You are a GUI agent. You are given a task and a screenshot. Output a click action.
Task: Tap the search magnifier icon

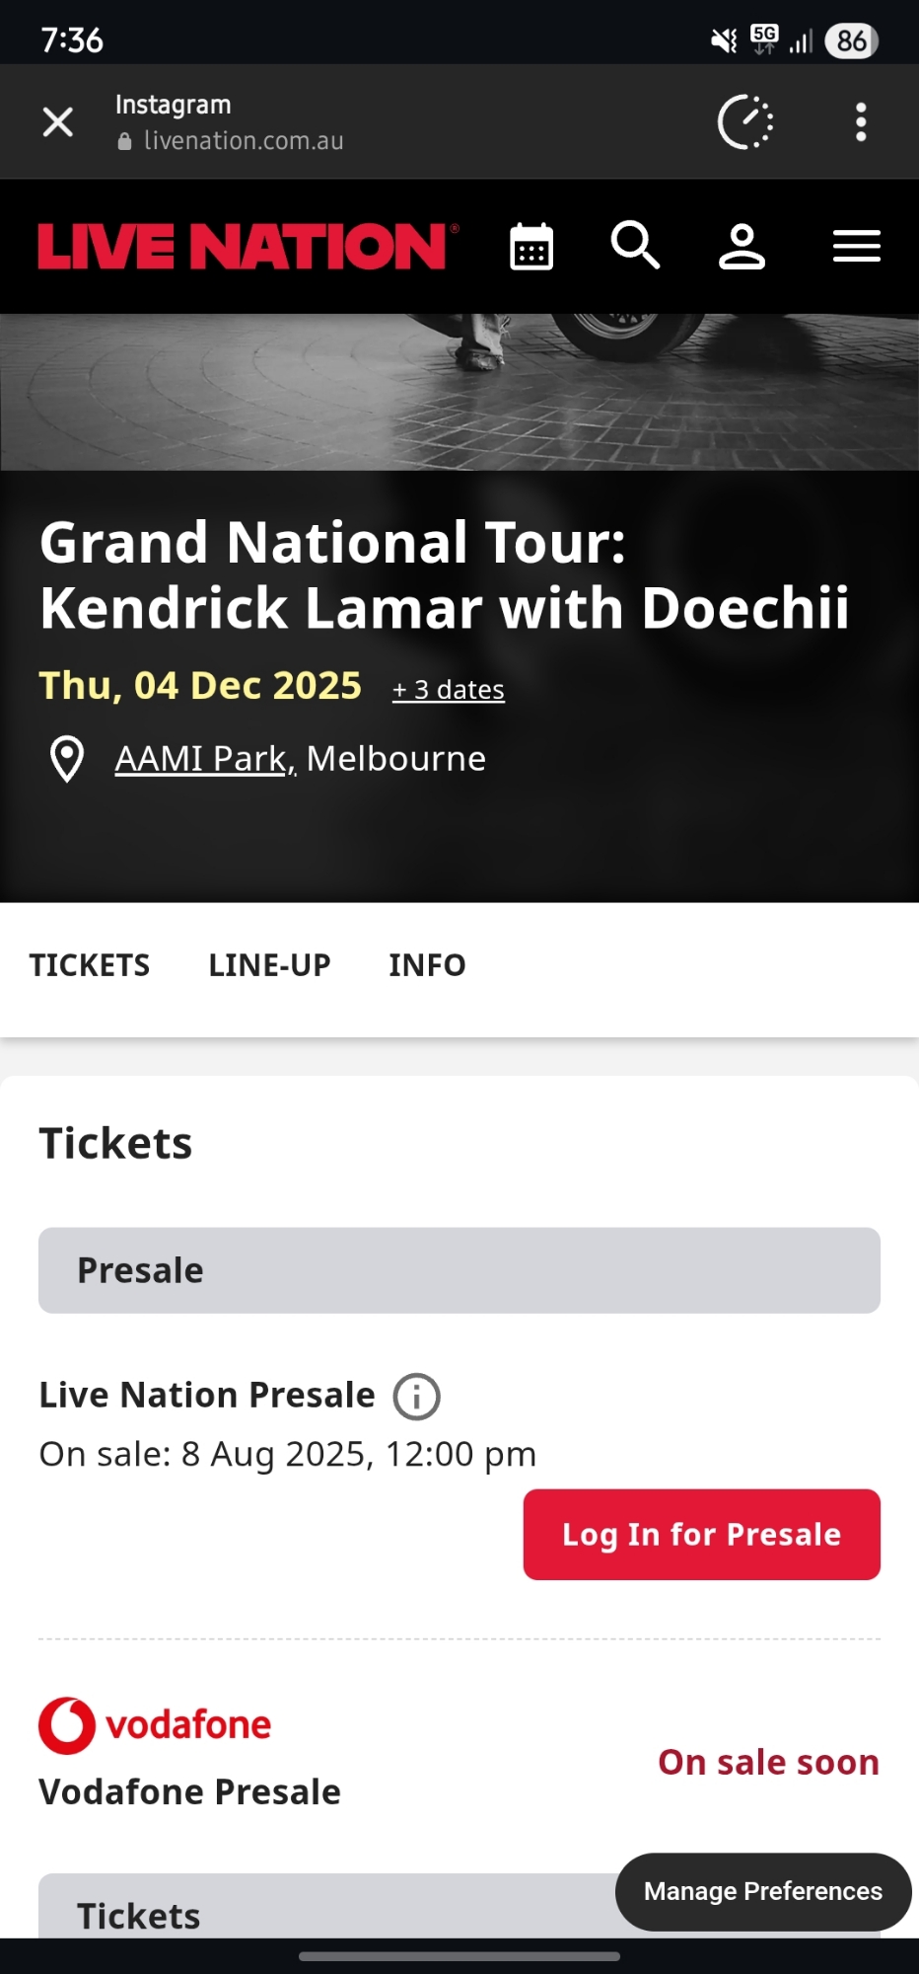click(x=635, y=246)
